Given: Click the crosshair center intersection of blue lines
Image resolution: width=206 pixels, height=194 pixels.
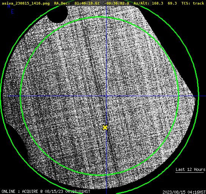Looking at the screenshot, I should 106,96.
